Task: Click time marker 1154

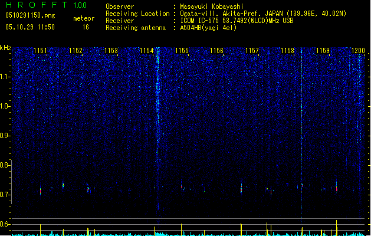Action: pos(146,50)
